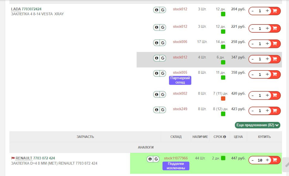Click the АНАЛОГИ section heading
289x176 pixels.
point(146,147)
